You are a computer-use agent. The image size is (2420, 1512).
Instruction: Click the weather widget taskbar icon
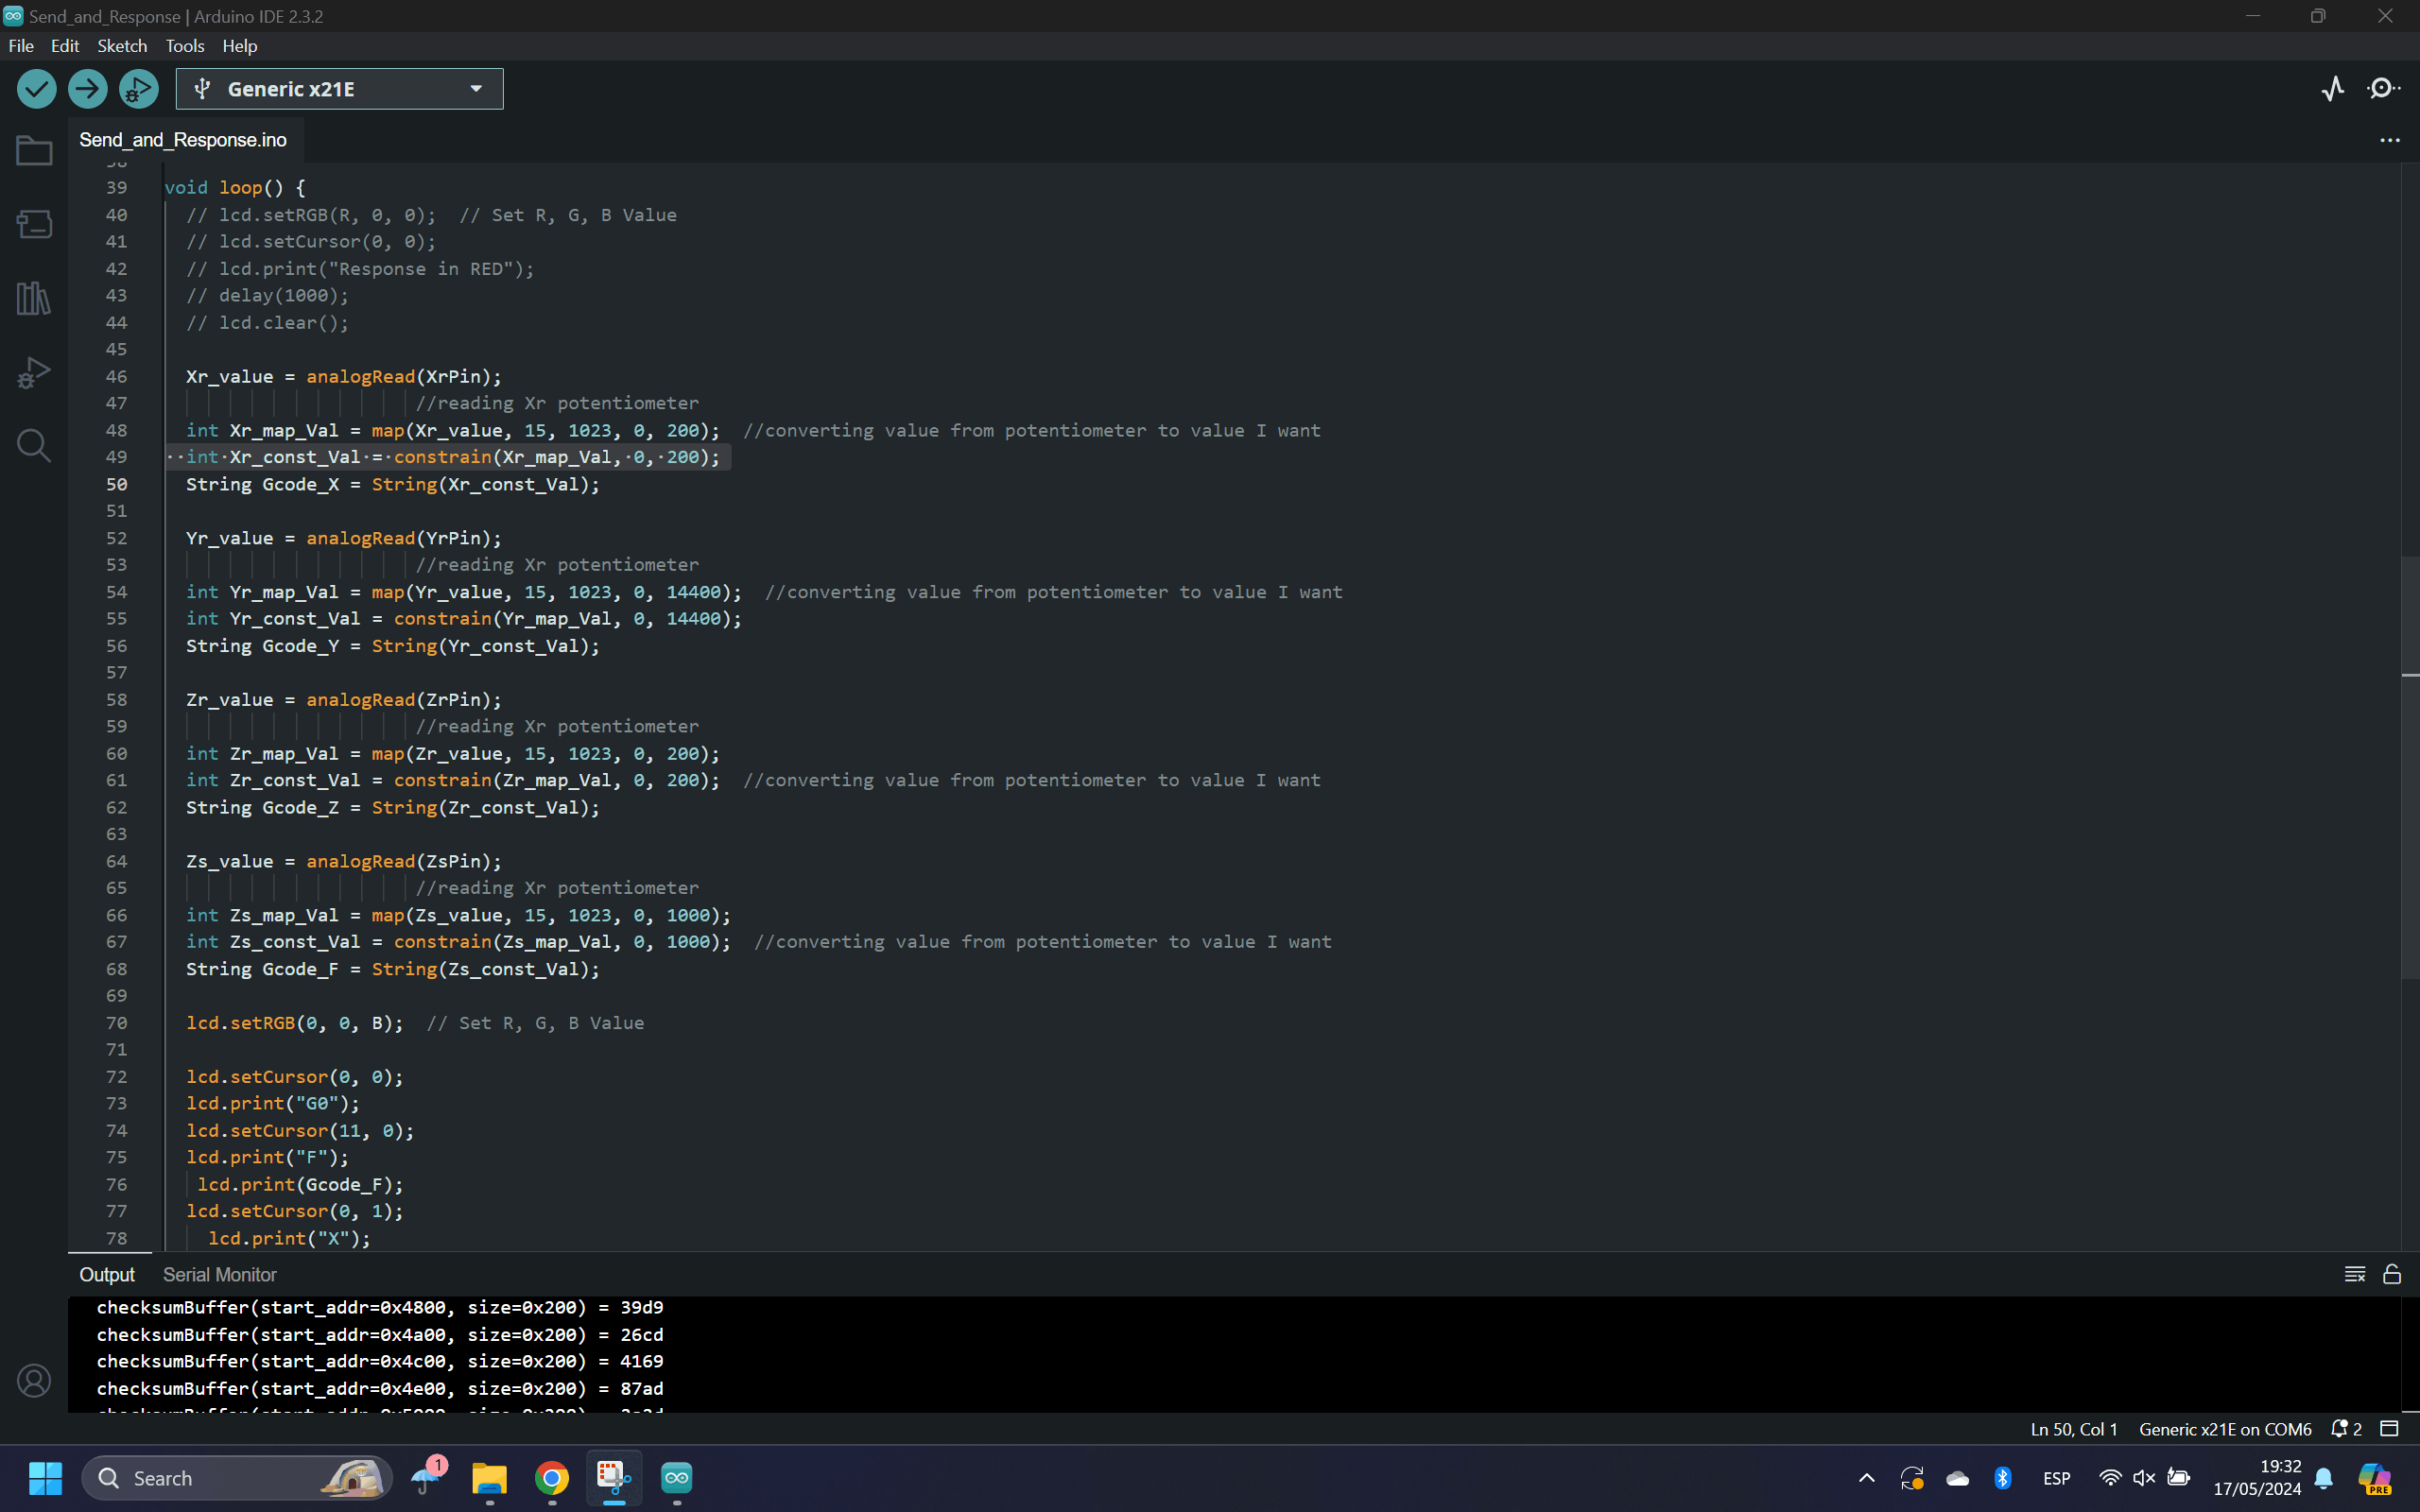pos(429,1476)
